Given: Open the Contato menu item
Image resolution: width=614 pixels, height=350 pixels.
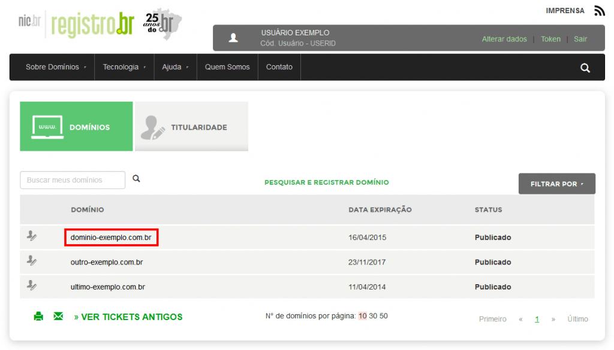Looking at the screenshot, I should pyautogui.click(x=279, y=67).
